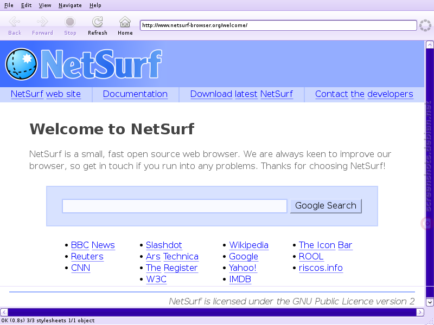Image resolution: width=434 pixels, height=325 pixels.
Task: Open the Wikipedia link
Action: click(248, 245)
